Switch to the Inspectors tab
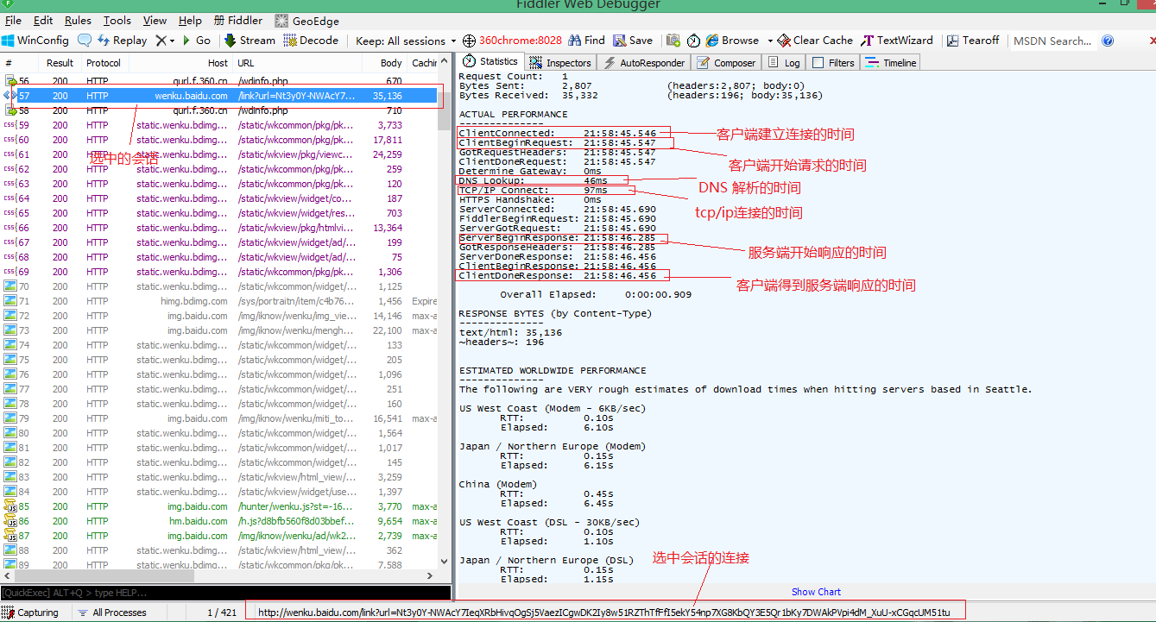 (561, 63)
